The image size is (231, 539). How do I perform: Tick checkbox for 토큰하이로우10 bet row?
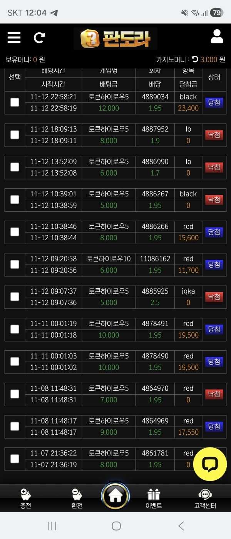[x=15, y=264]
